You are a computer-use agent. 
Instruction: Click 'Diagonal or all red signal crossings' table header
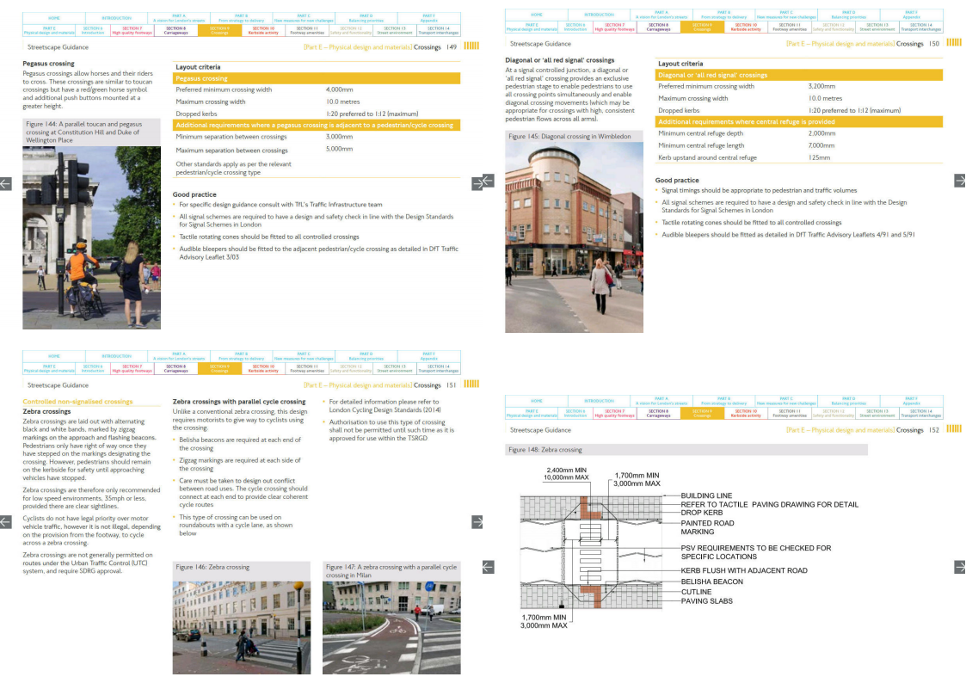coord(798,75)
